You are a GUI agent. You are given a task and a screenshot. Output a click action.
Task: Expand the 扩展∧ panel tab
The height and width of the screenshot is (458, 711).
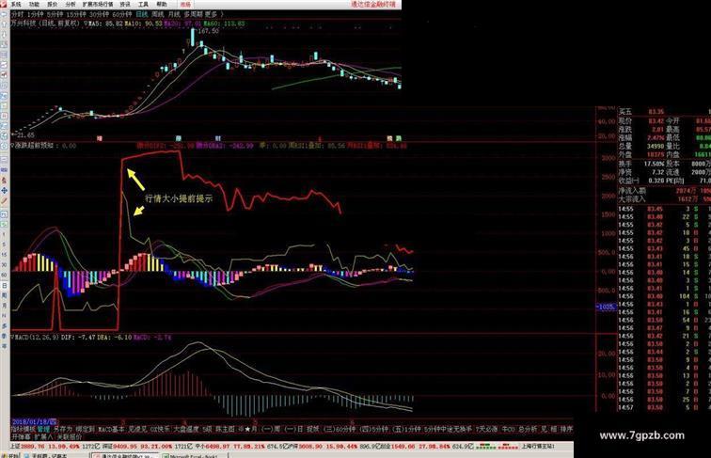[43, 437]
